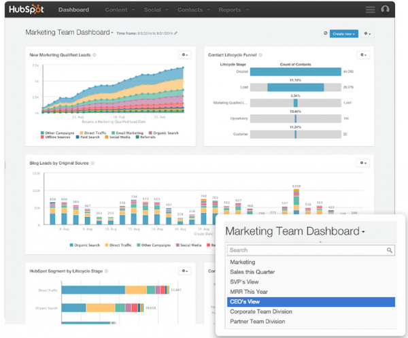408x338 pixels.
Task: Open gear menu on HubSpot Segment by Lifecycle Stage
Action: 185,271
